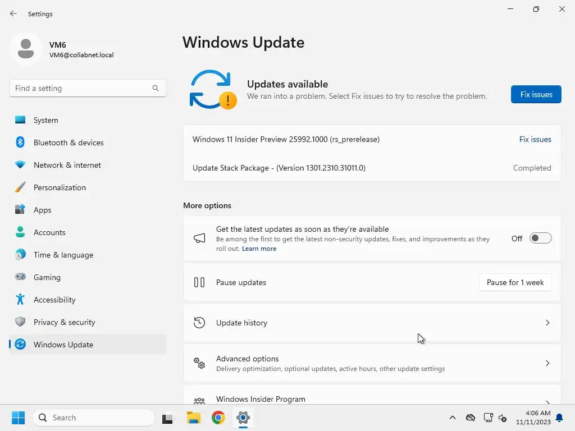
Task: Click the Find a setting search box
Action: [x=87, y=88]
